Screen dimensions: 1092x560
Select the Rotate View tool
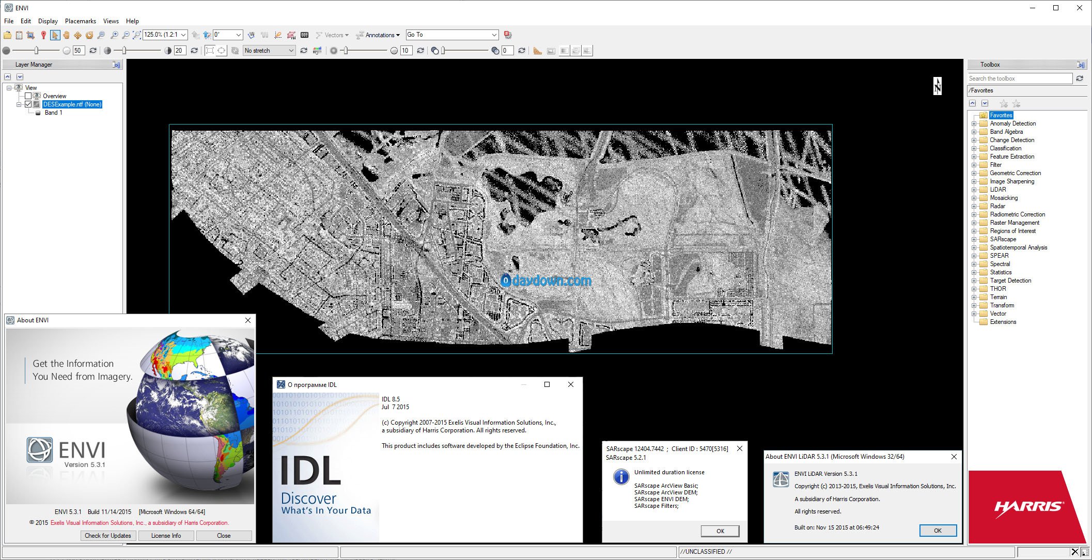click(89, 35)
